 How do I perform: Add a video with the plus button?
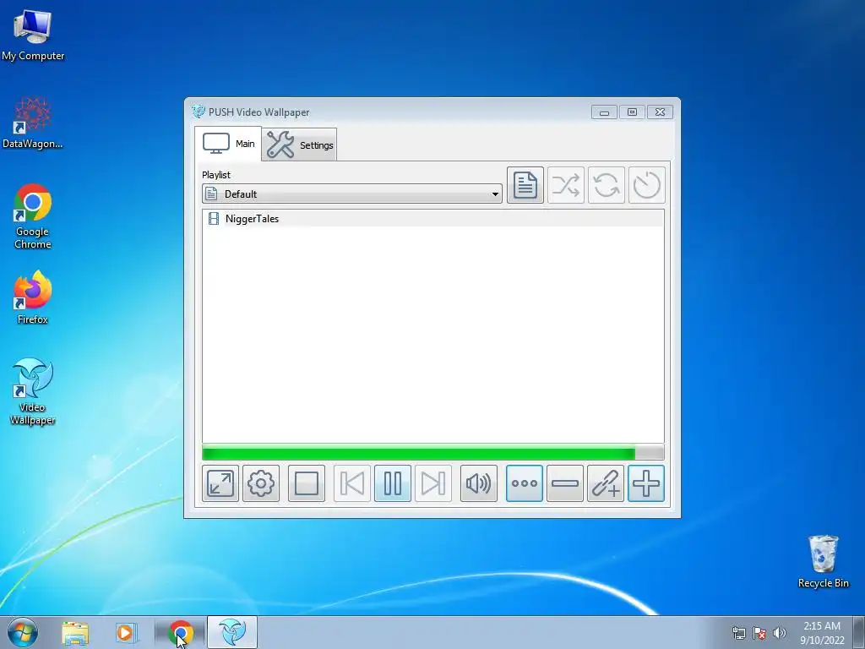pyautogui.click(x=646, y=483)
